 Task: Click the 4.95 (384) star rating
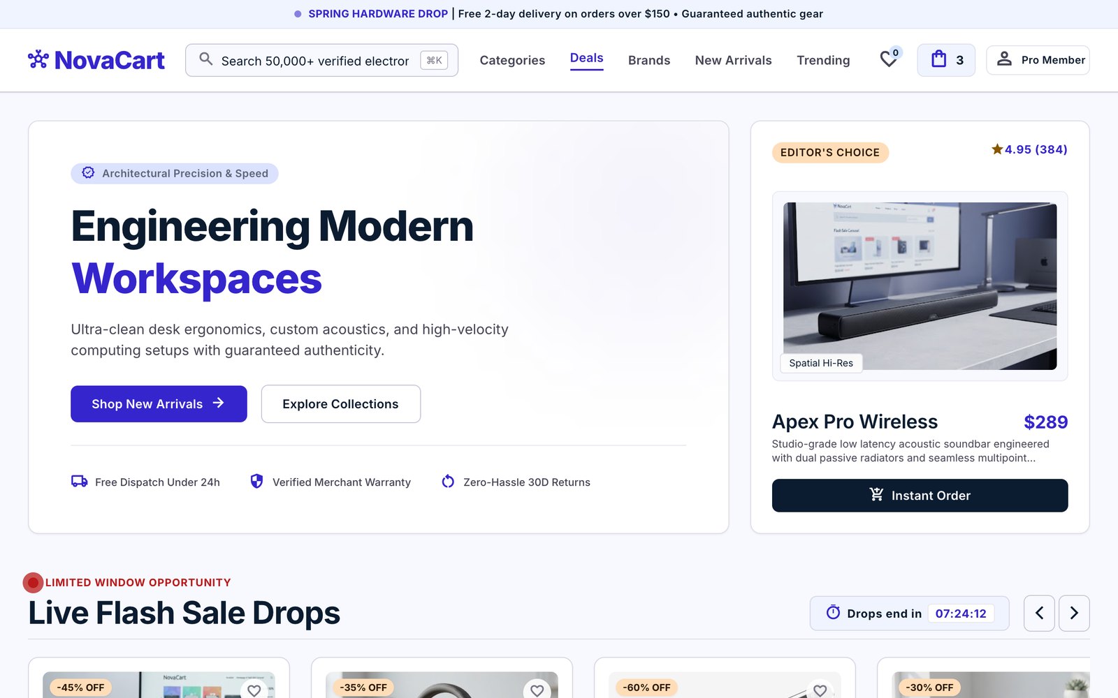coord(1029,149)
